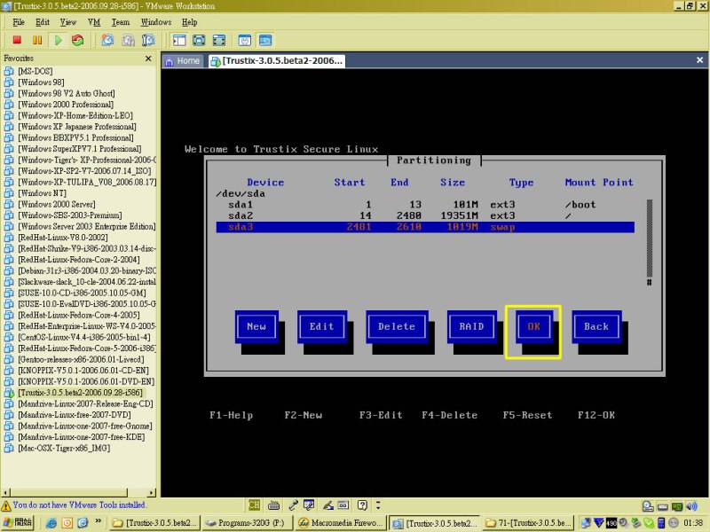Select the highlighted sda3 swap row
This screenshot has width=710, height=532.
coord(425,227)
